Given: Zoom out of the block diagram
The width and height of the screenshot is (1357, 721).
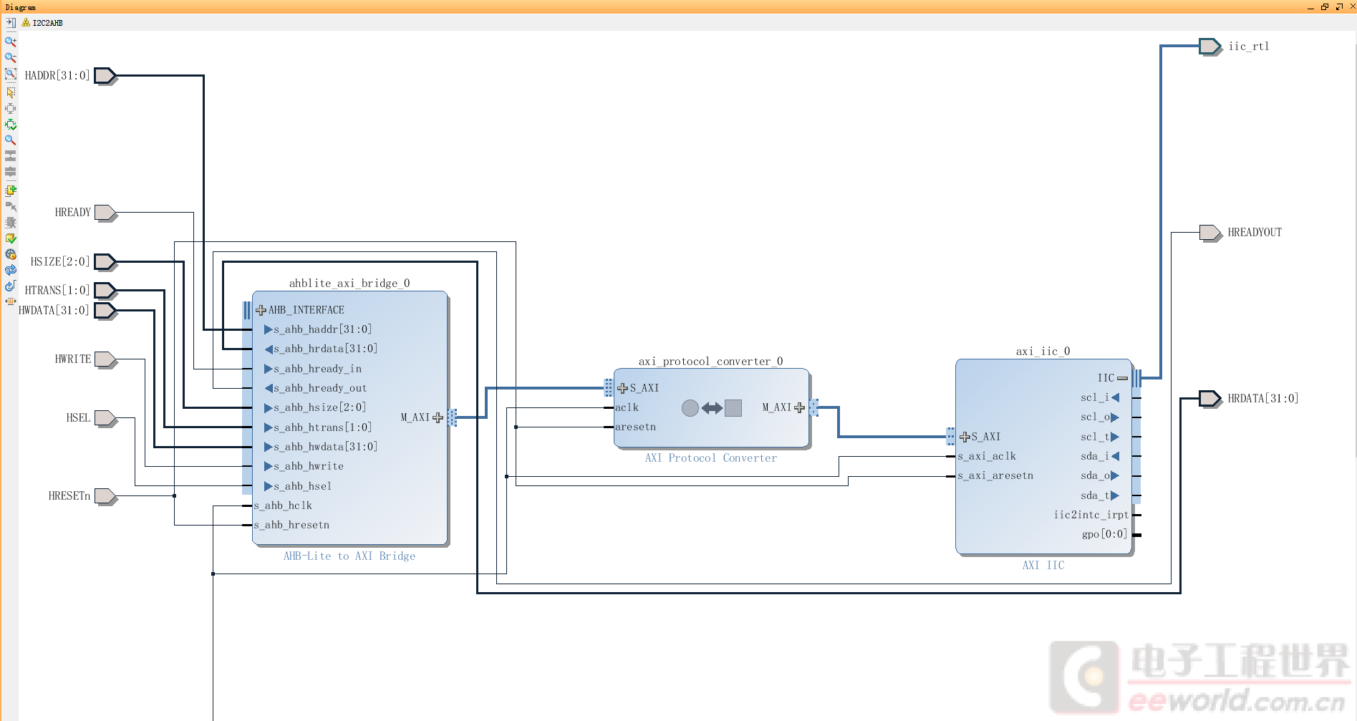Looking at the screenshot, I should (11, 57).
